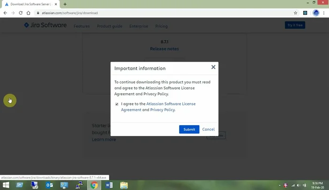Open the browser extension icon

click(305, 13)
